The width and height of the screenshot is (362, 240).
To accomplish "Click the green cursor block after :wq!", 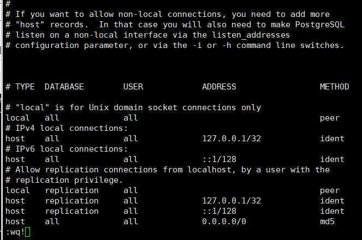I will coord(27,232).
